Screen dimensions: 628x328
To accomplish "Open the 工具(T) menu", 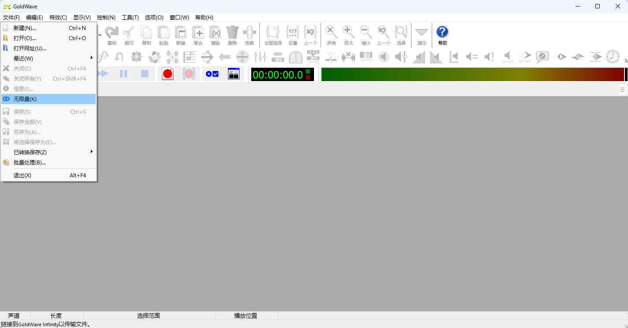I will coord(130,18).
